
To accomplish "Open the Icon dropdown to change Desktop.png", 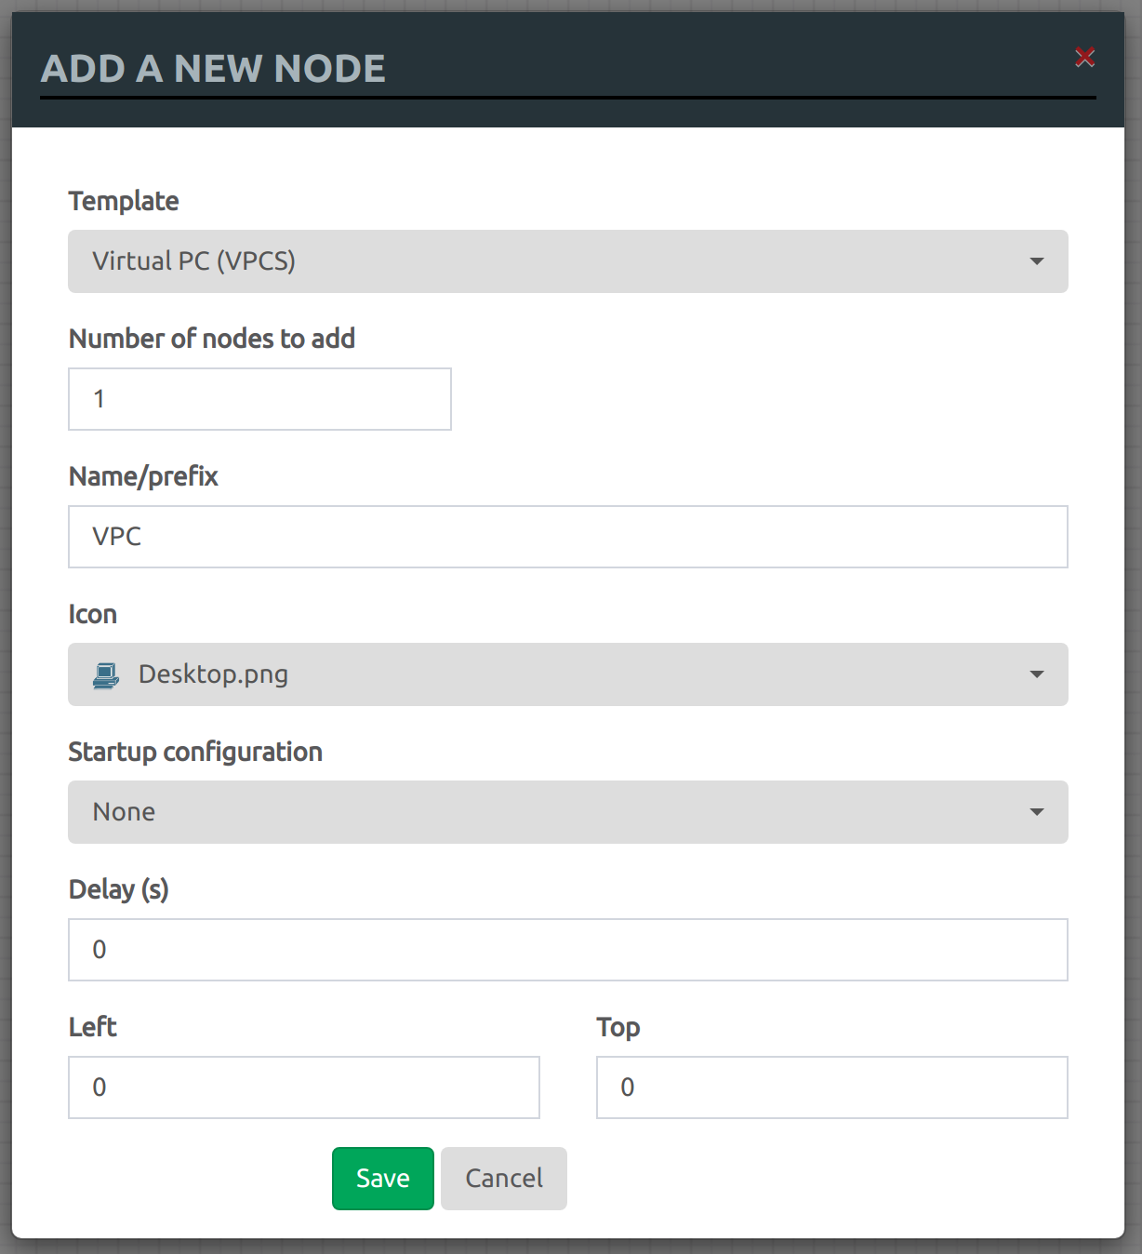I will [x=567, y=674].
